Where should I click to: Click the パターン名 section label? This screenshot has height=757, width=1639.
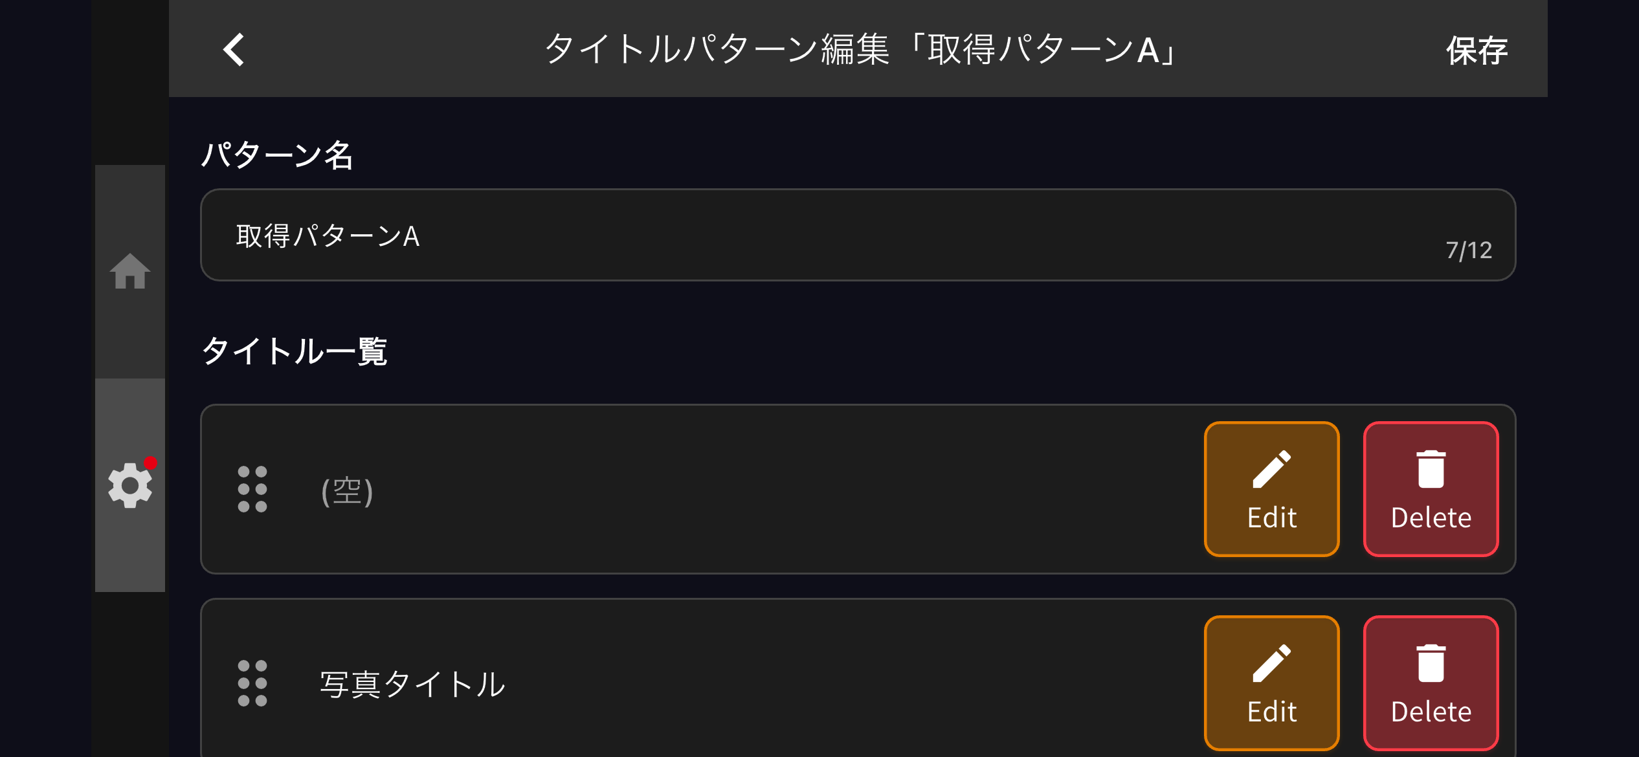[276, 155]
